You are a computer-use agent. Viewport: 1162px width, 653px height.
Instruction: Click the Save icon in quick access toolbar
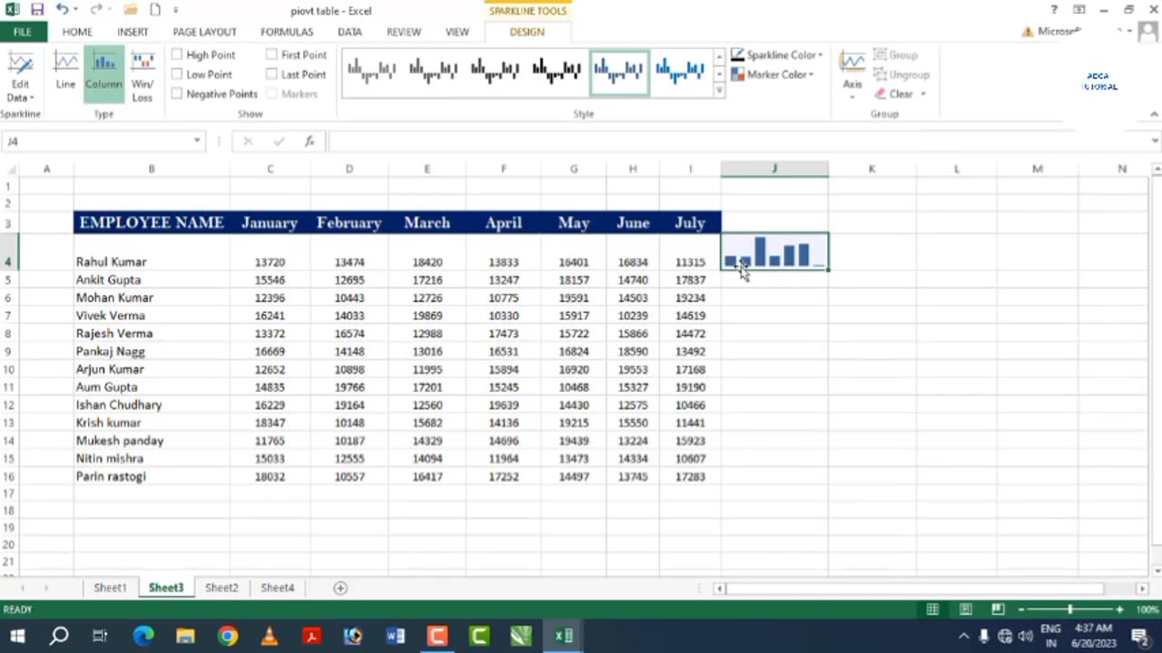(37, 10)
